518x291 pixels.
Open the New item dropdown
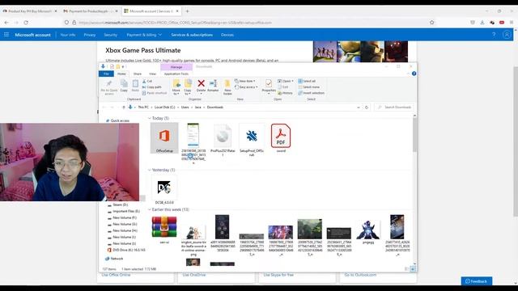(244, 81)
